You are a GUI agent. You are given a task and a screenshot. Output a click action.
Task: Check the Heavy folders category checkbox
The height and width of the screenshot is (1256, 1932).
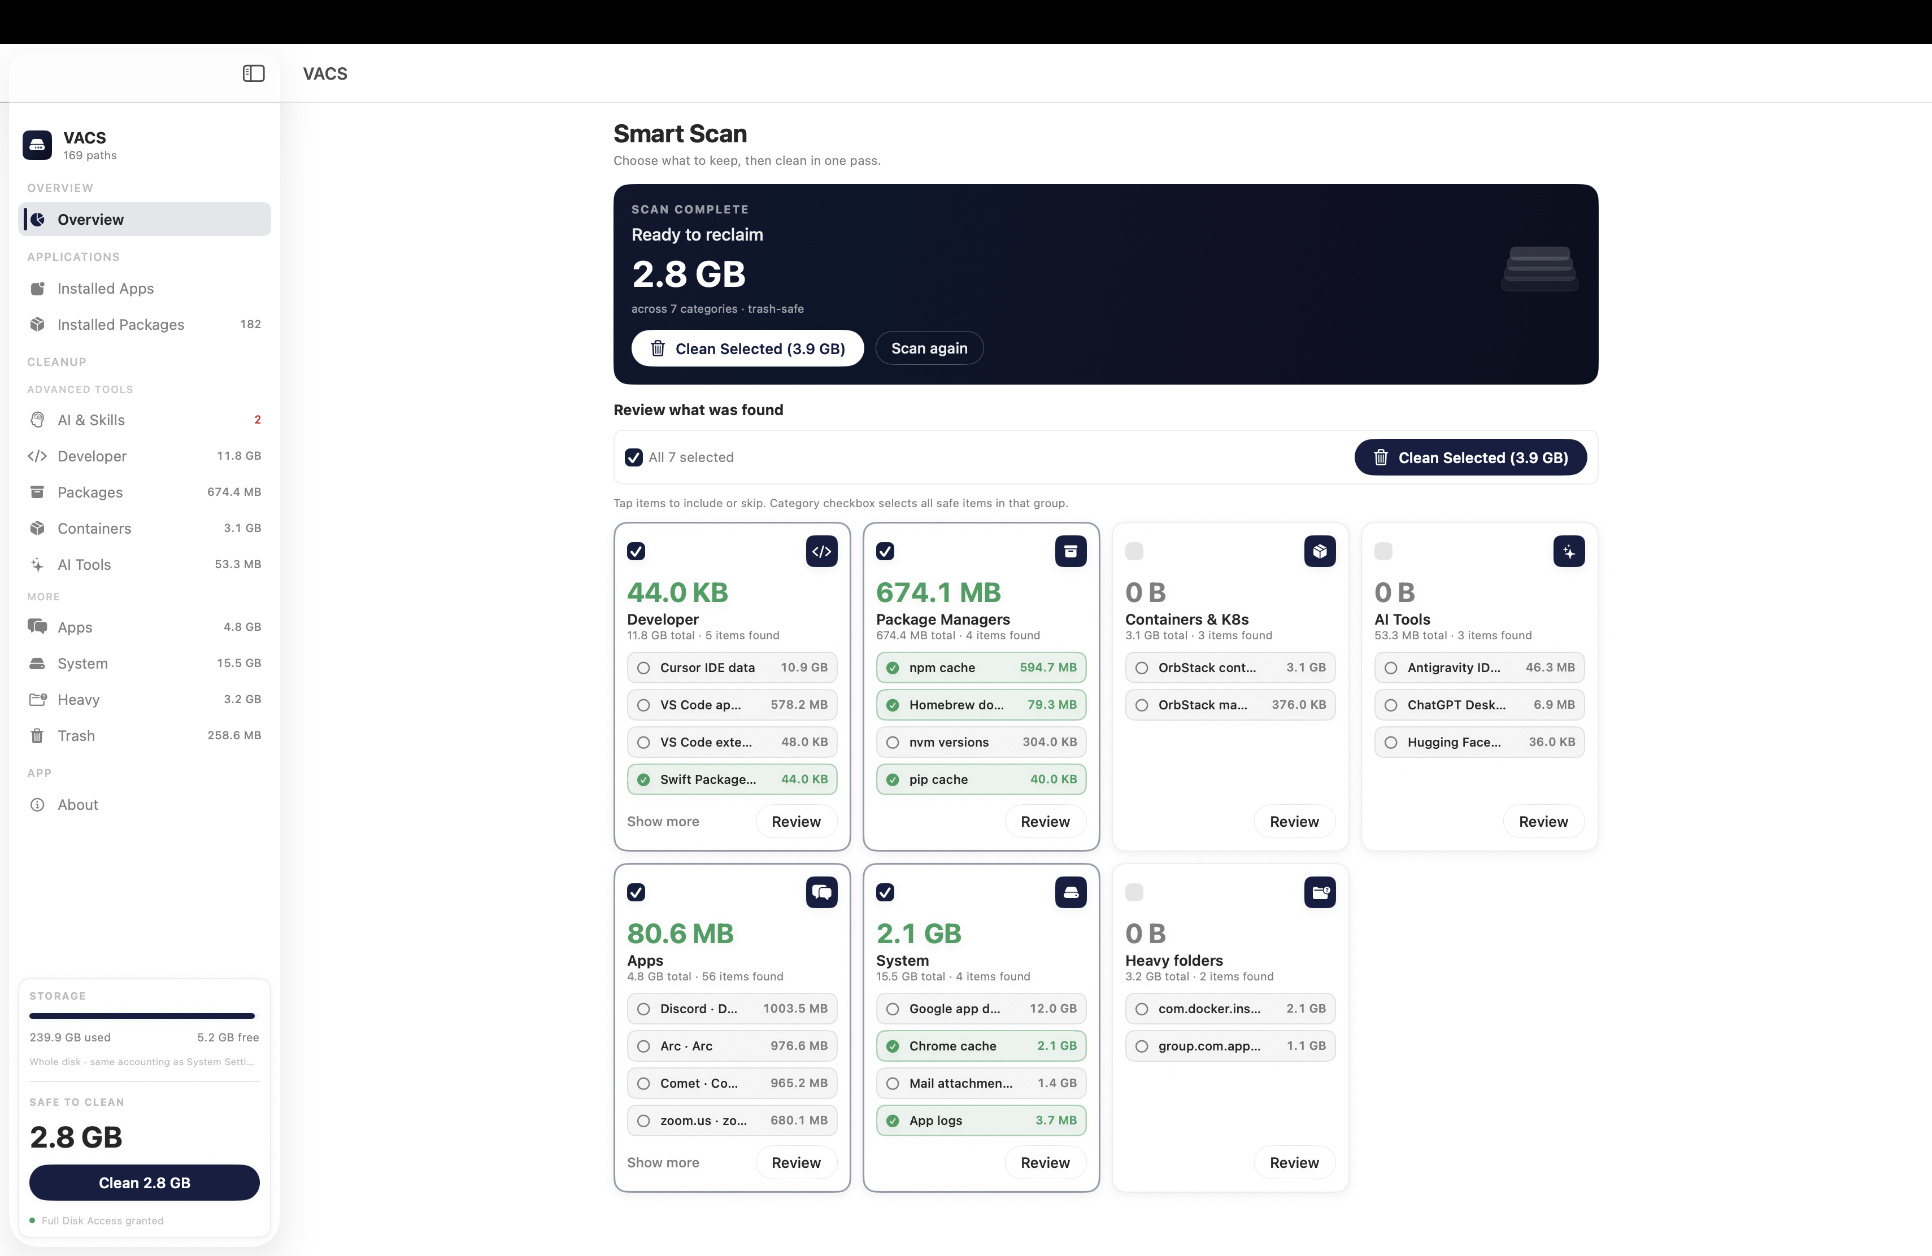pyautogui.click(x=1135, y=892)
